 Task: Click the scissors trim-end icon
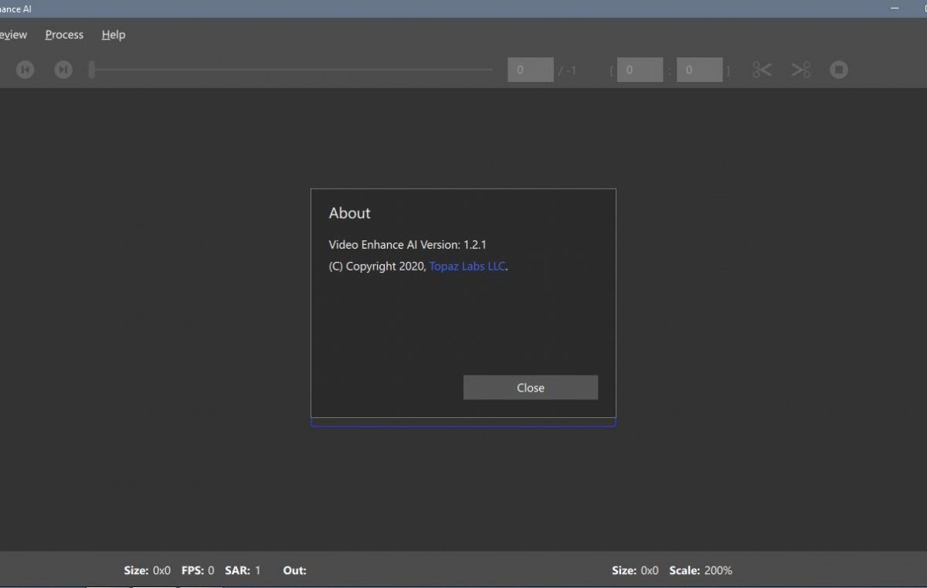point(801,70)
